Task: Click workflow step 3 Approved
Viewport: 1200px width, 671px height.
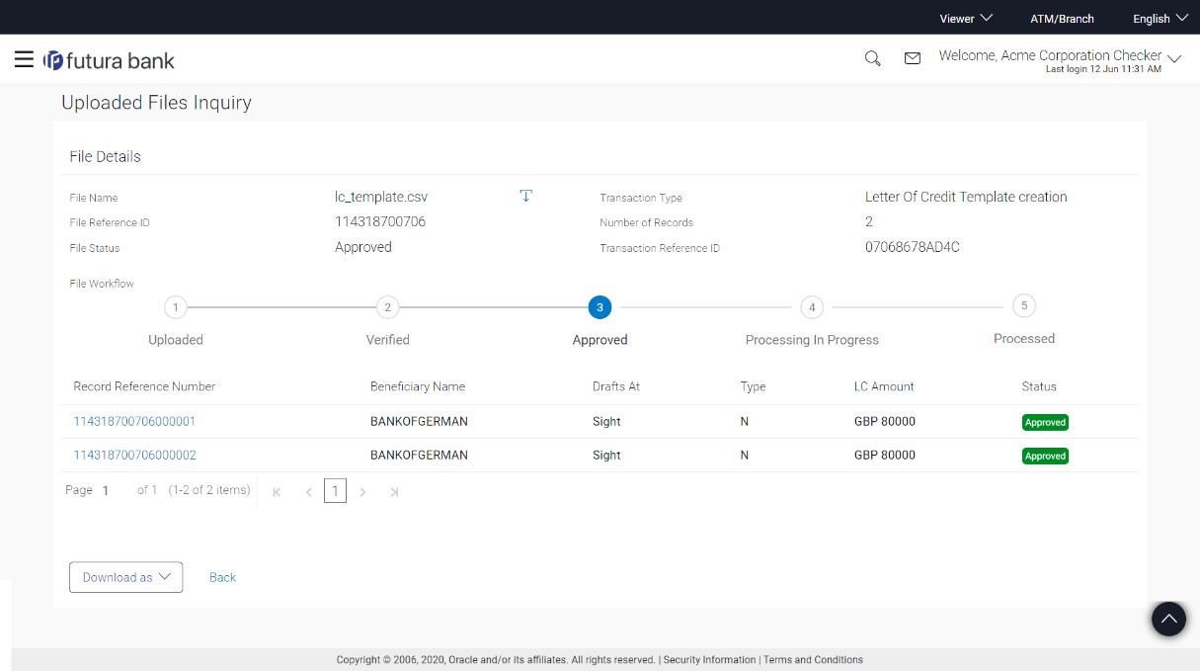Action: point(600,307)
